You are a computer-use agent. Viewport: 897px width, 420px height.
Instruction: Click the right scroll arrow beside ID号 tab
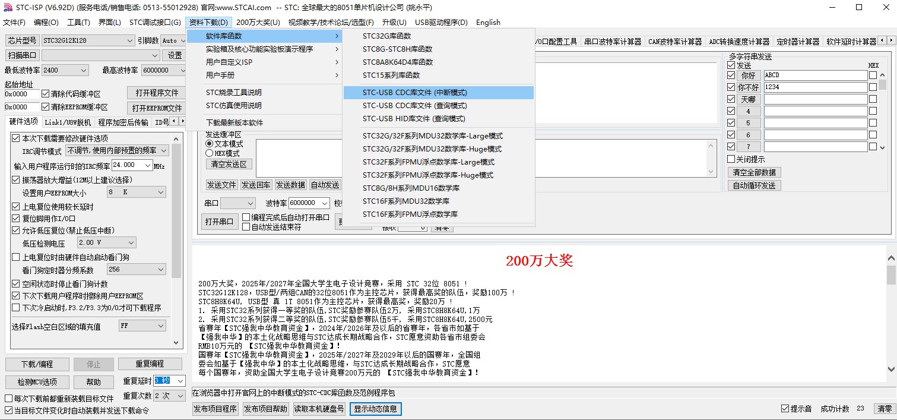[182, 121]
